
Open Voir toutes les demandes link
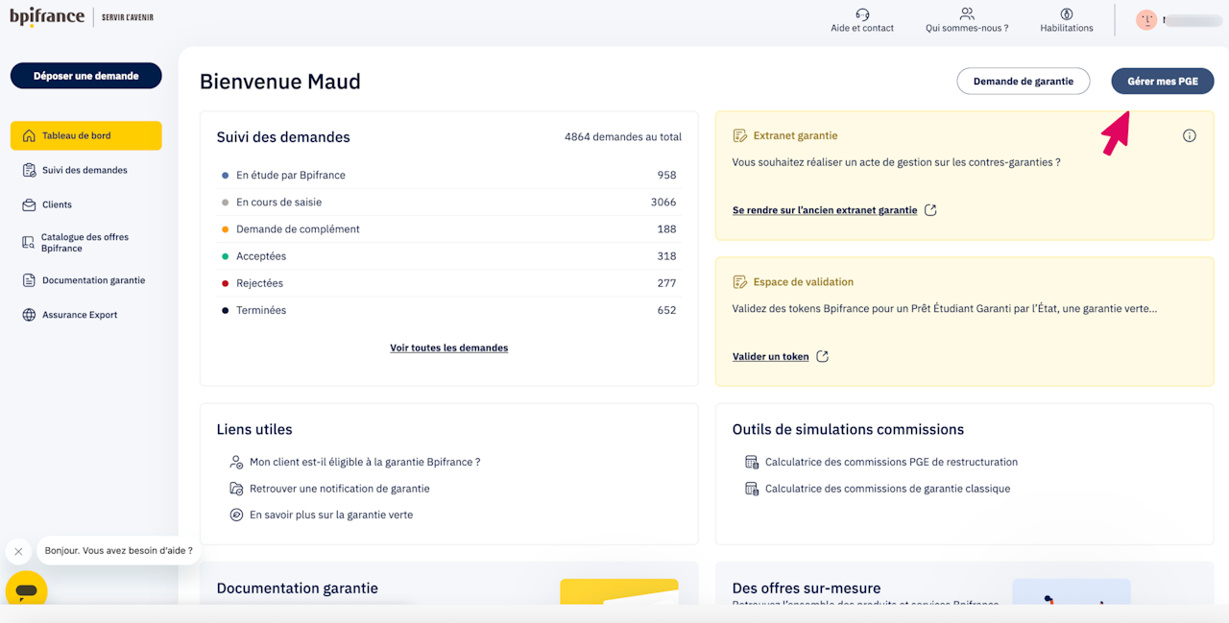[x=449, y=347]
